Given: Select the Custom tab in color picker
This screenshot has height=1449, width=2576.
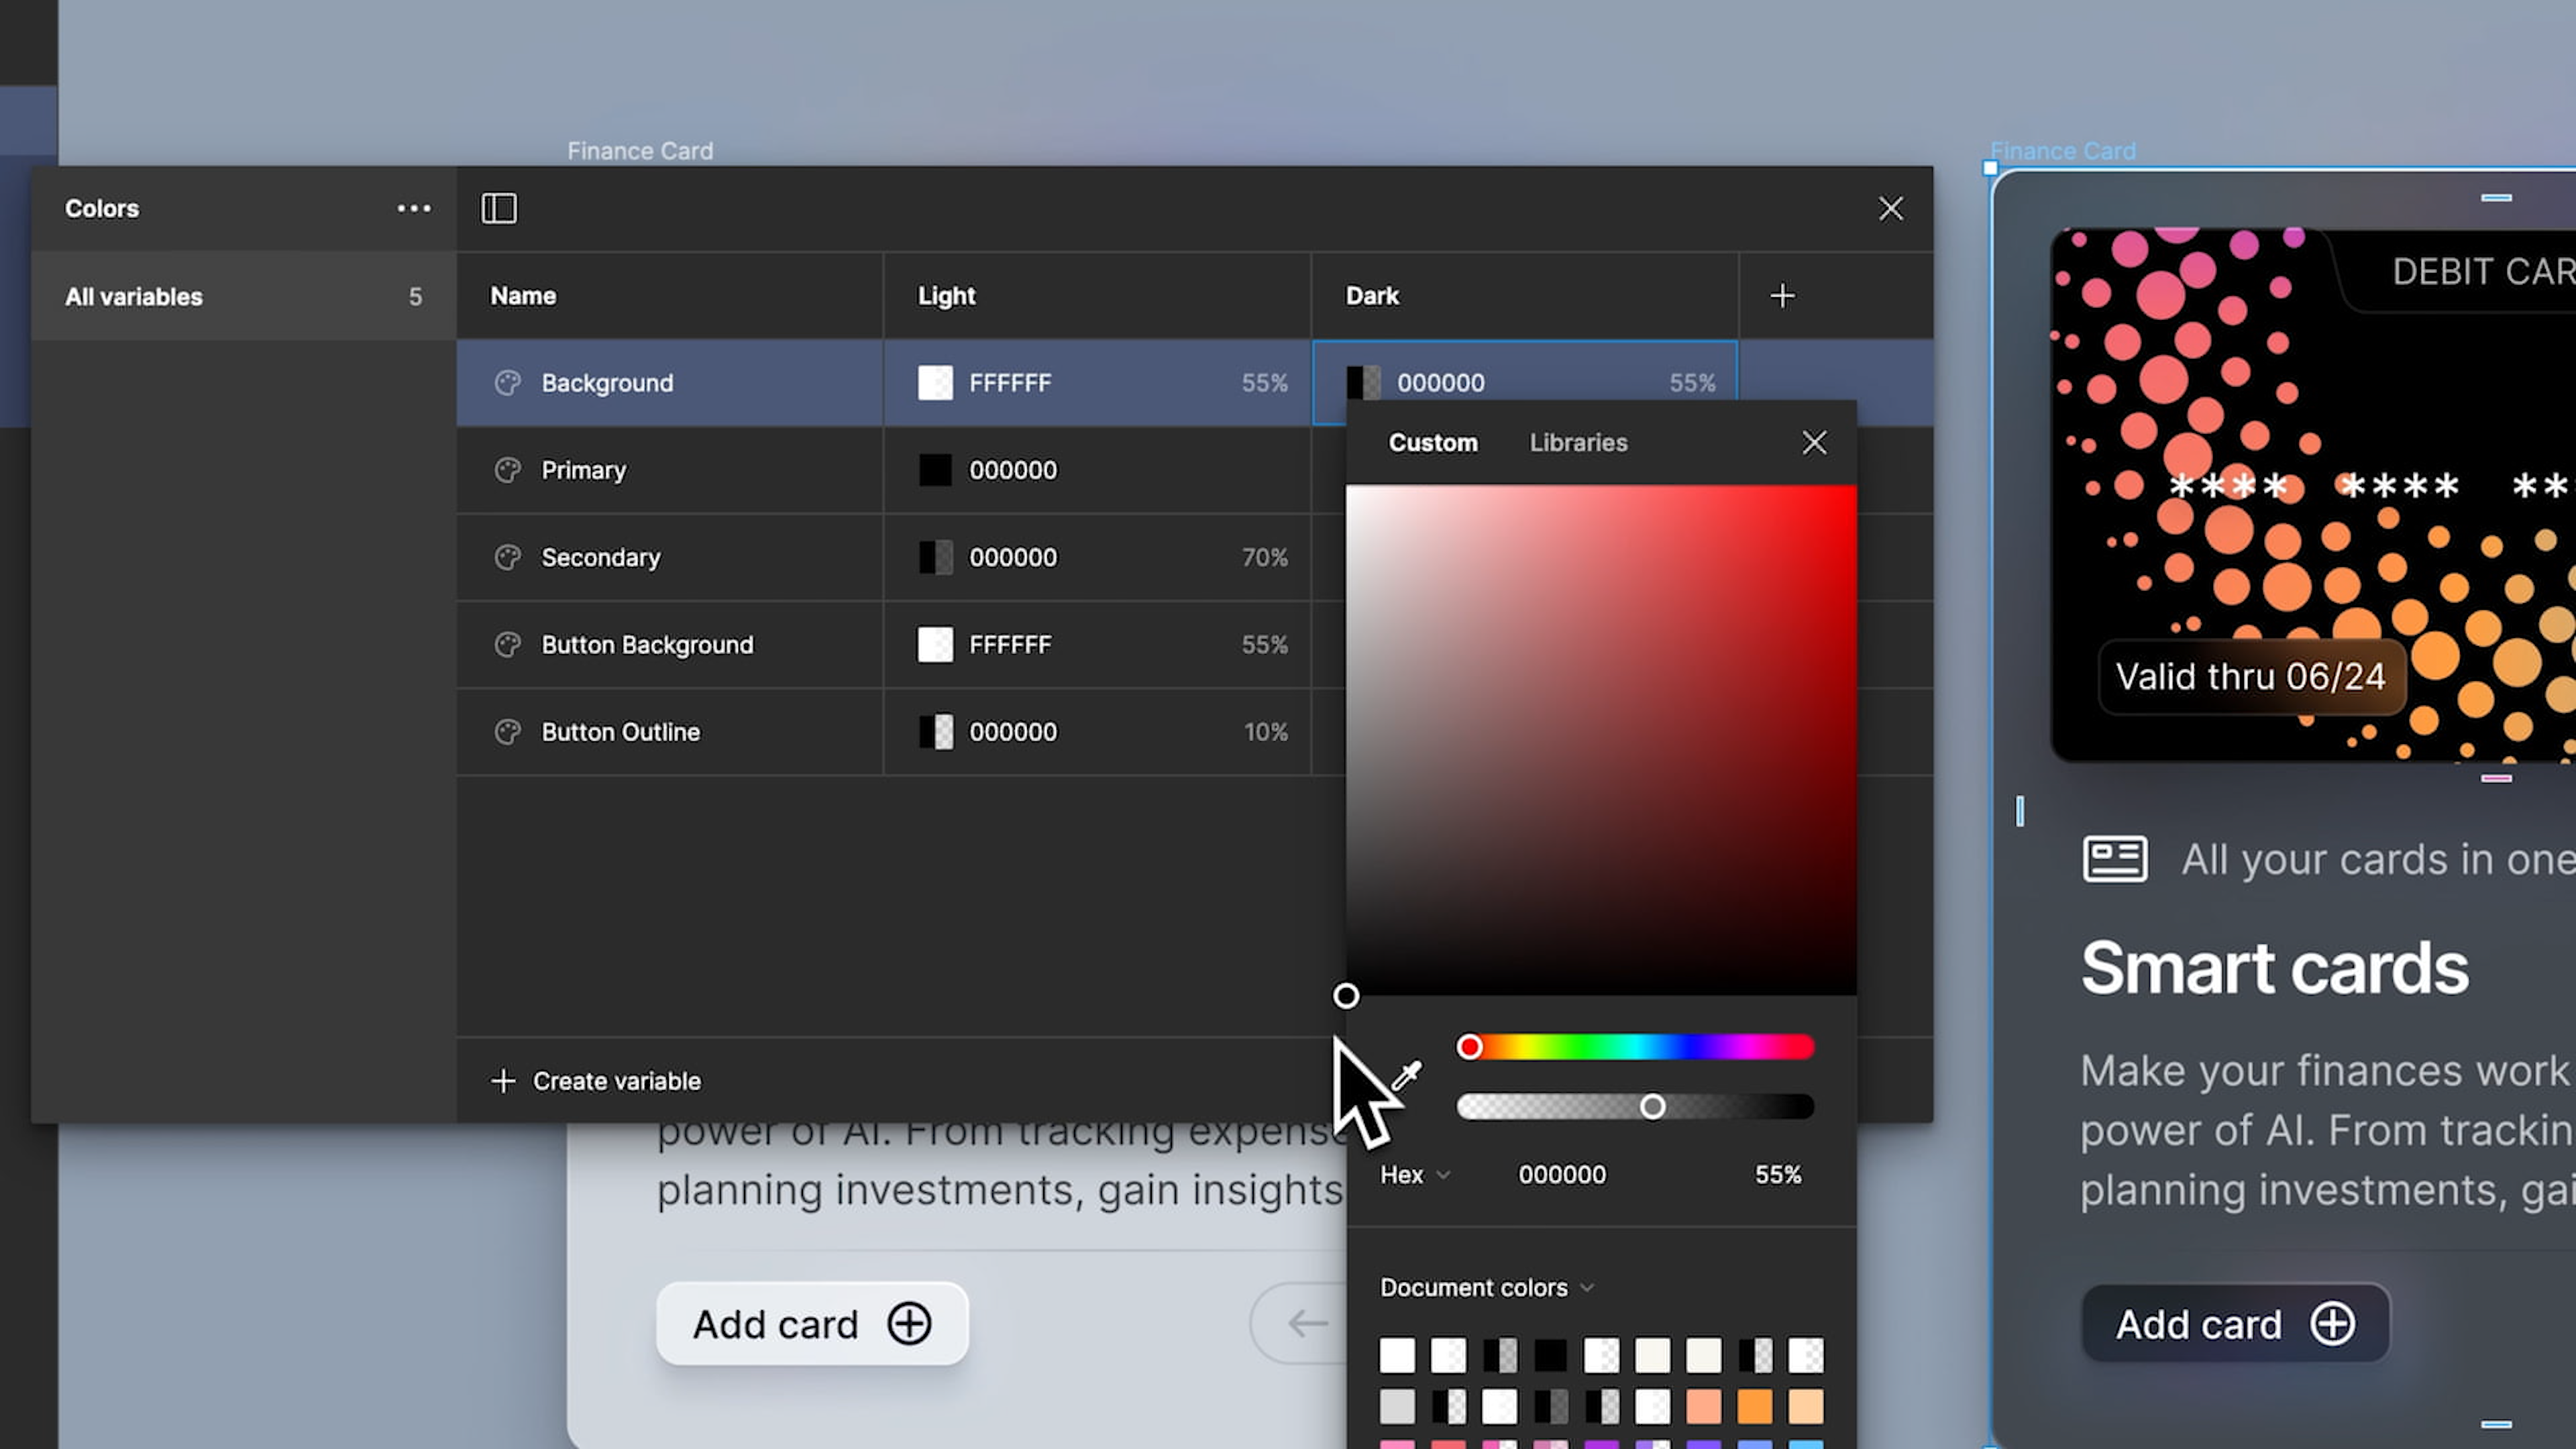Looking at the screenshot, I should click(1432, 442).
